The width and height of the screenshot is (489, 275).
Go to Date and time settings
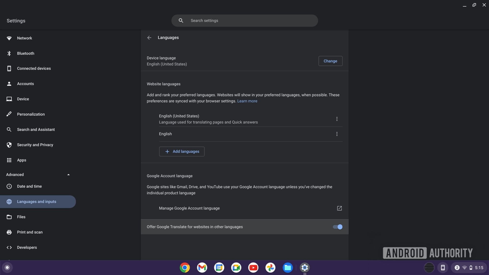pos(29,186)
